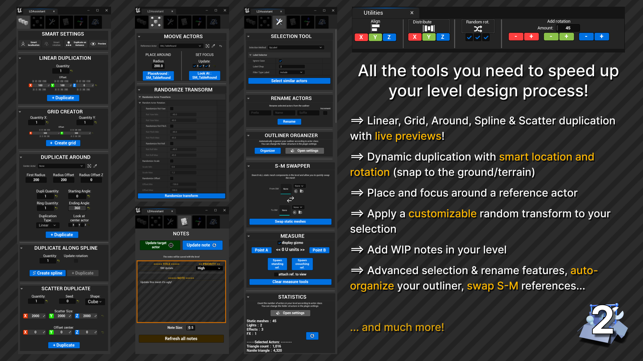Screen dimensions: 643x361
Task: Click swap arrows icon in S-M Swapper
Action: coord(290,199)
